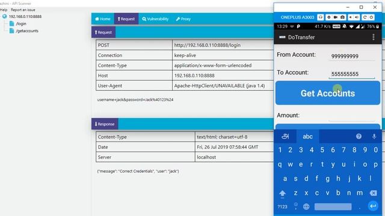Click the To Account input field

click(x=352, y=74)
